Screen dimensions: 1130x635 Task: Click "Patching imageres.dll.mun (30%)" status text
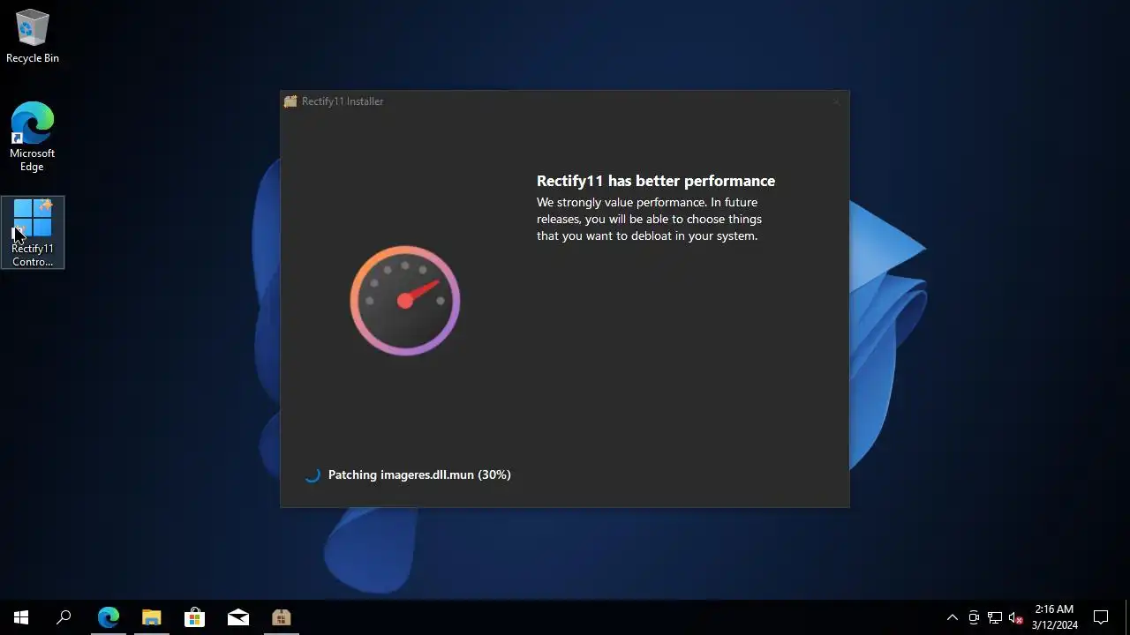tap(419, 474)
